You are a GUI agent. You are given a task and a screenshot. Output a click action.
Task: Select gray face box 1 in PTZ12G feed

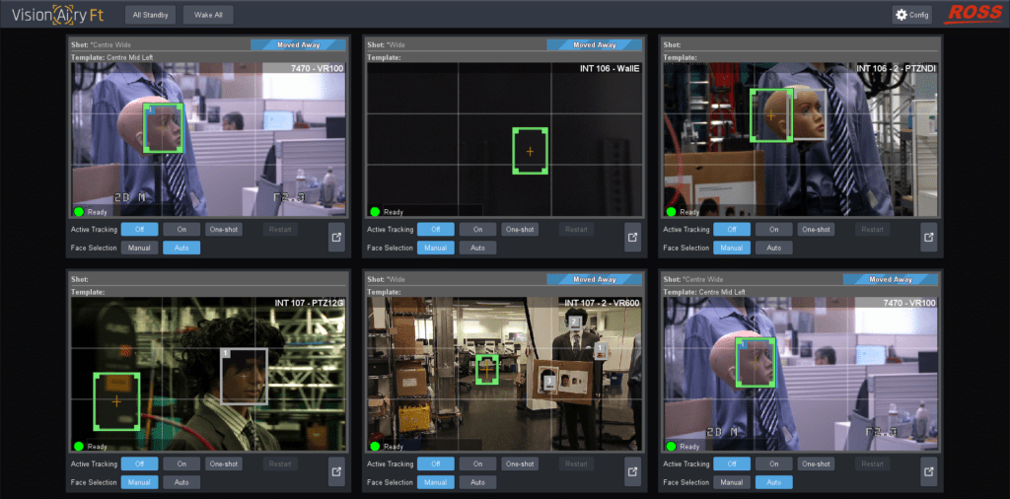(244, 375)
